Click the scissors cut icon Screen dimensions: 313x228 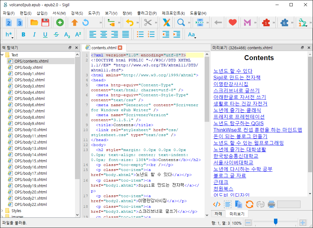pyautogui.click(x=148, y=22)
